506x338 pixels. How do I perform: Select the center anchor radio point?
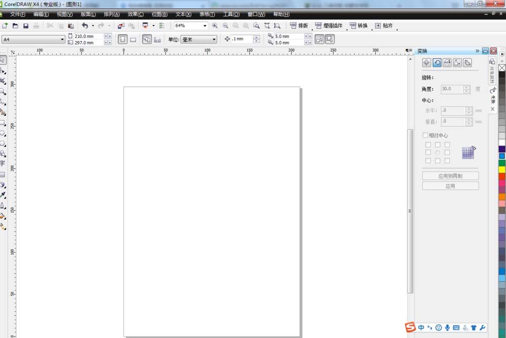(x=437, y=152)
